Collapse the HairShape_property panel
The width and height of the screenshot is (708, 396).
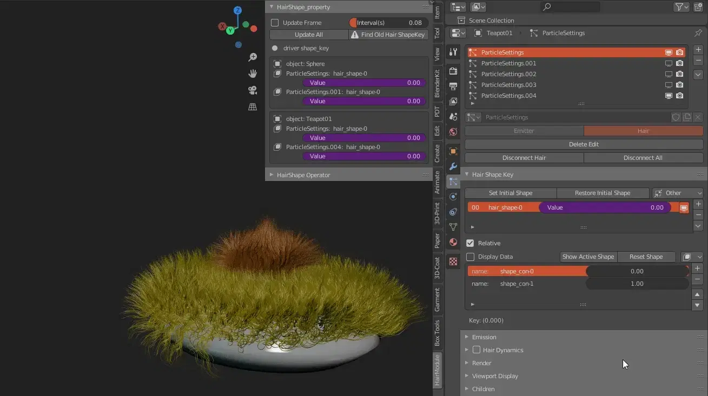point(271,6)
